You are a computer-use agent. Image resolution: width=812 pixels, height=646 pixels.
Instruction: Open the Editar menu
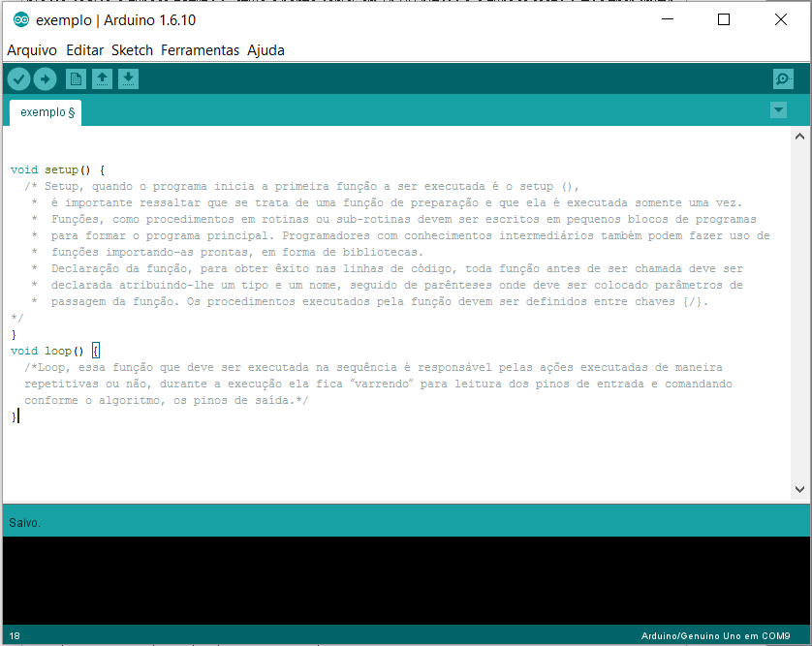(x=86, y=49)
